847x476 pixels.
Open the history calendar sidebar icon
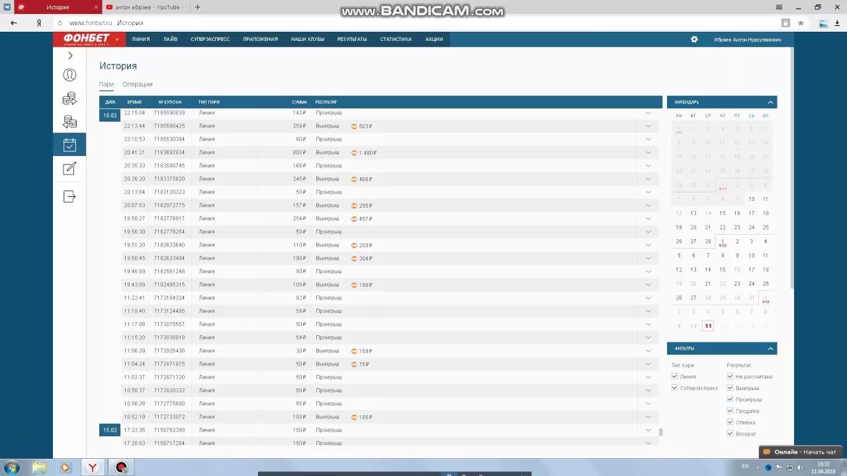pyautogui.click(x=69, y=145)
